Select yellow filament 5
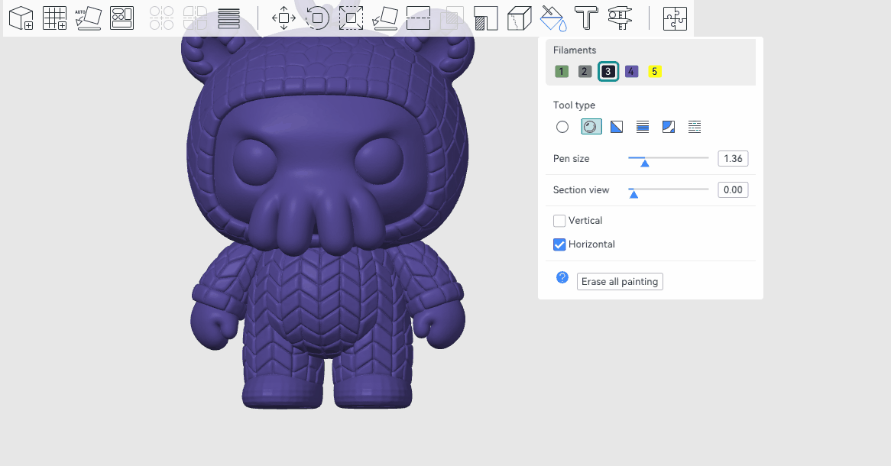This screenshot has width=891, height=466. 655,72
